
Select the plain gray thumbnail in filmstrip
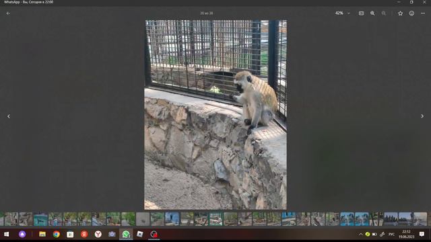pyautogui.click(x=143, y=219)
